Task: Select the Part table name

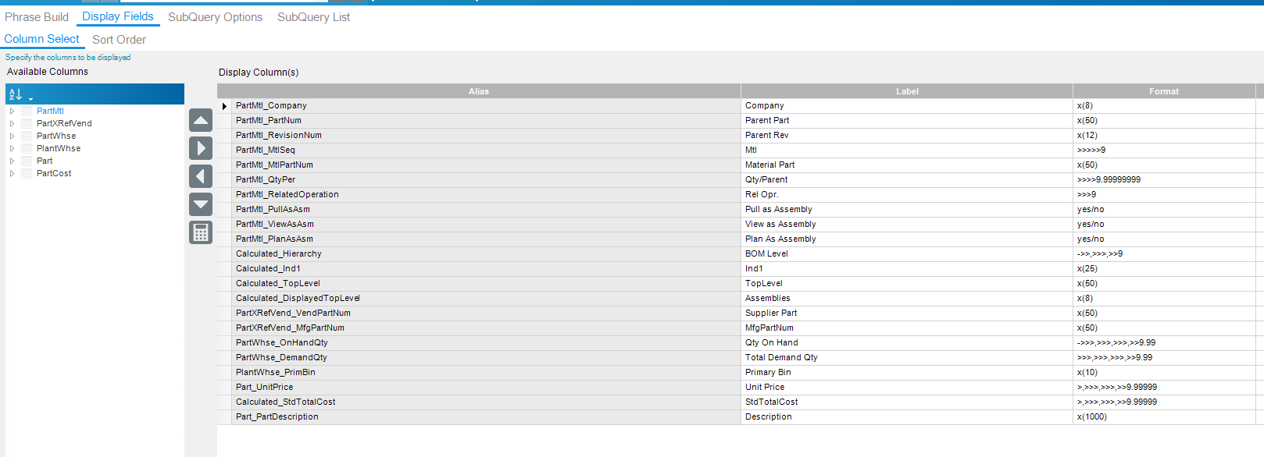Action: pos(45,161)
